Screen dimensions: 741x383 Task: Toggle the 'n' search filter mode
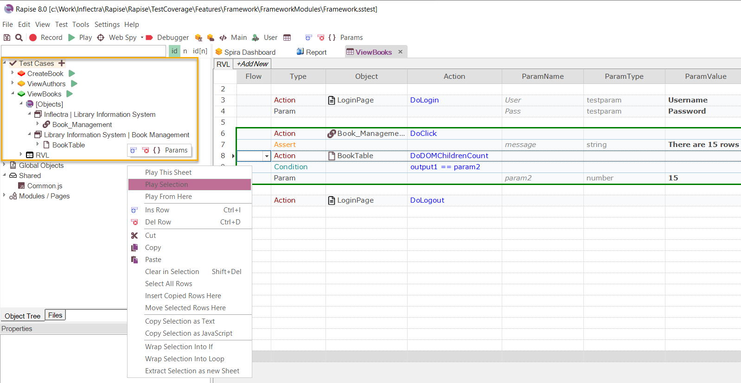coord(185,51)
